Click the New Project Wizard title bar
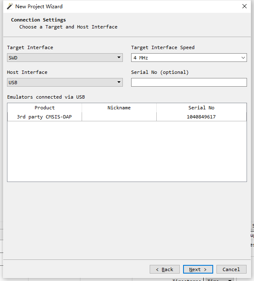Image resolution: width=254 pixels, height=281 pixels. [x=124, y=6]
